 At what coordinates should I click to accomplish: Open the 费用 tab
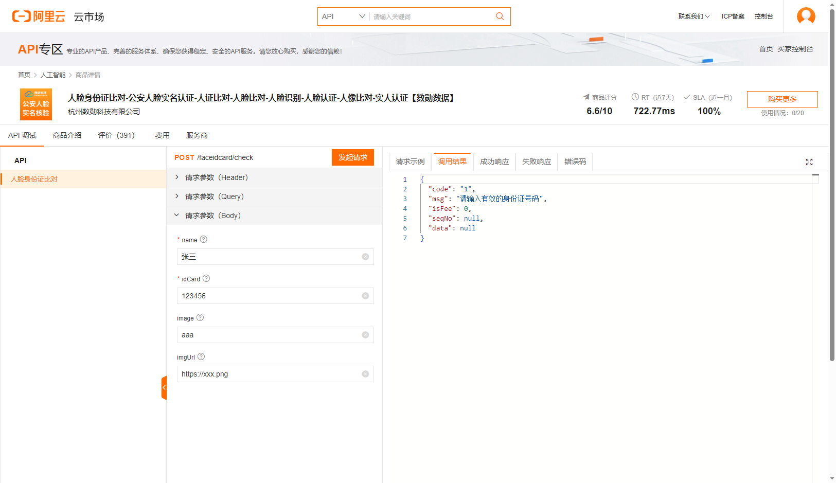pyautogui.click(x=163, y=135)
